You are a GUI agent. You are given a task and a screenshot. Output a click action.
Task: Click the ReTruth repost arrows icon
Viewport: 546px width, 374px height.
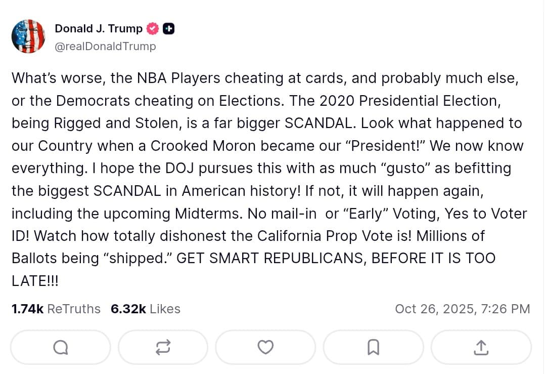163,347
